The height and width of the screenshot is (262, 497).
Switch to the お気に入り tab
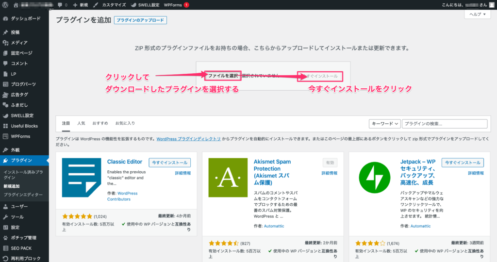(x=125, y=123)
